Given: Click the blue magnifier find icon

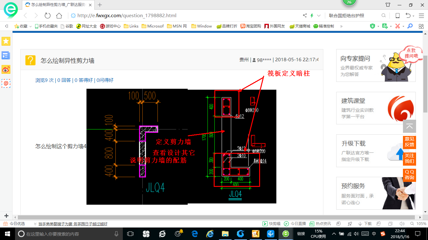Looking at the screenshot, I should (x=410, y=26).
